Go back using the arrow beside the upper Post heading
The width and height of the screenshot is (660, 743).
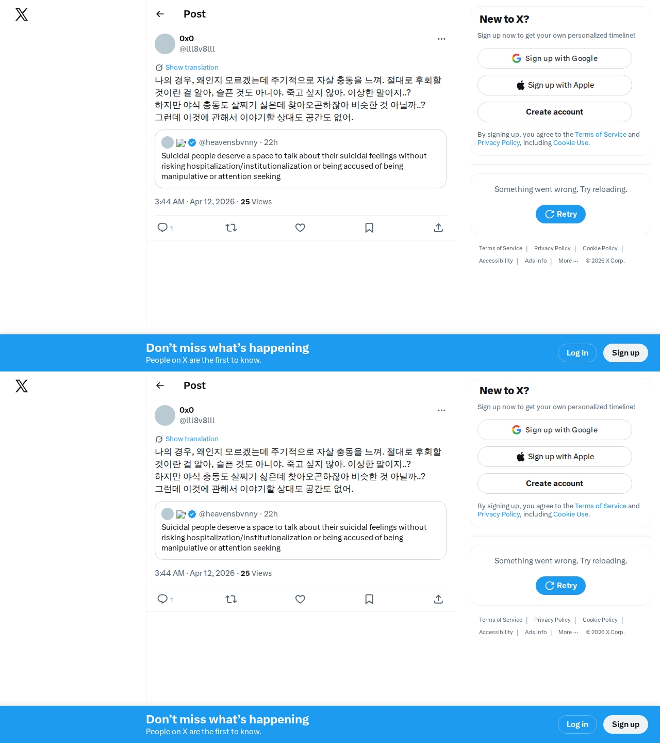click(x=160, y=14)
